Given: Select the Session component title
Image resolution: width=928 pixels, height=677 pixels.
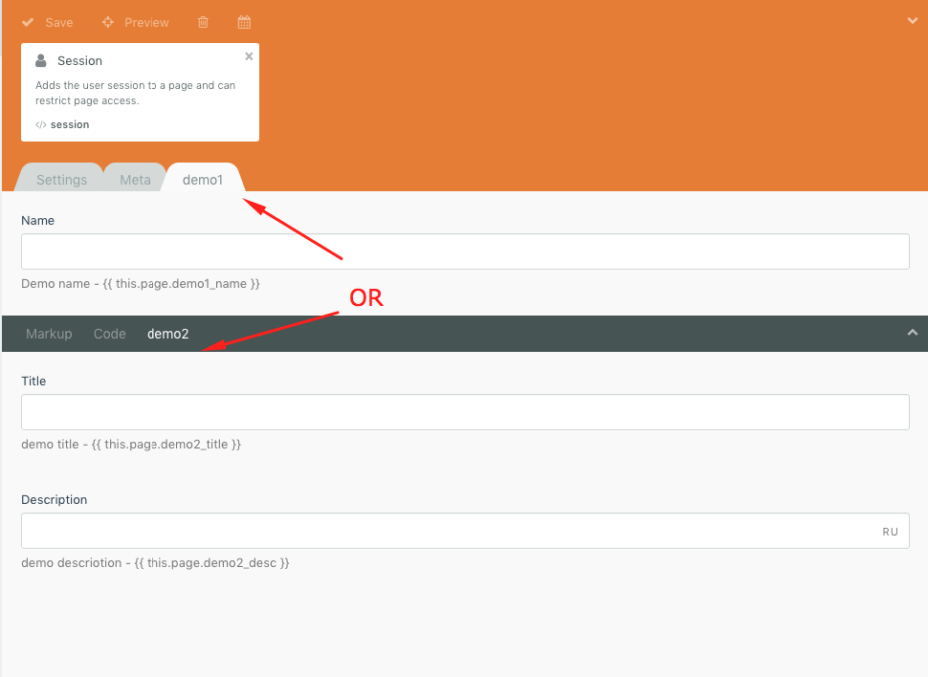Looking at the screenshot, I should click(x=80, y=61).
